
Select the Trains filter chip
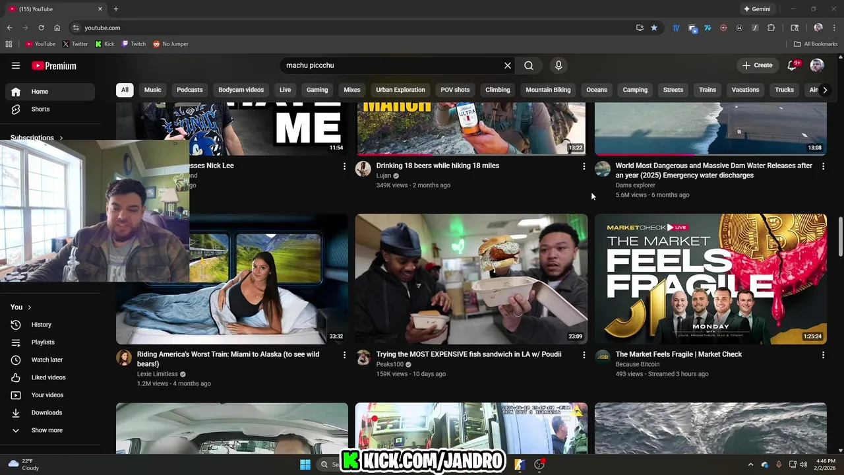[708, 90]
